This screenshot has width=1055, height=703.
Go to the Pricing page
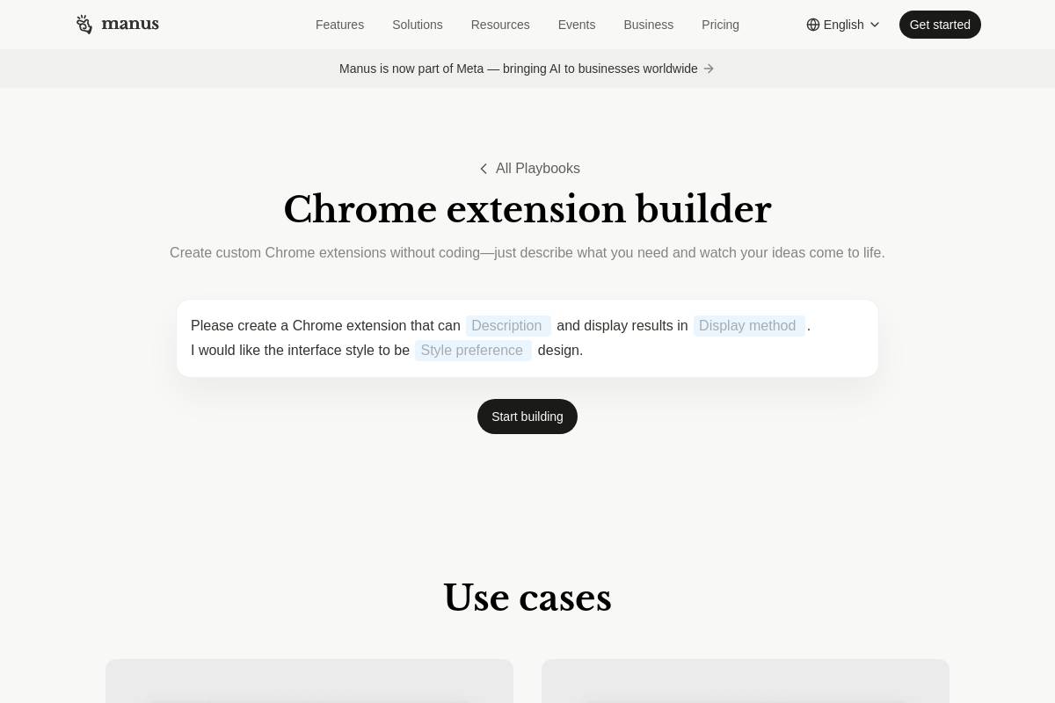pyautogui.click(x=720, y=25)
